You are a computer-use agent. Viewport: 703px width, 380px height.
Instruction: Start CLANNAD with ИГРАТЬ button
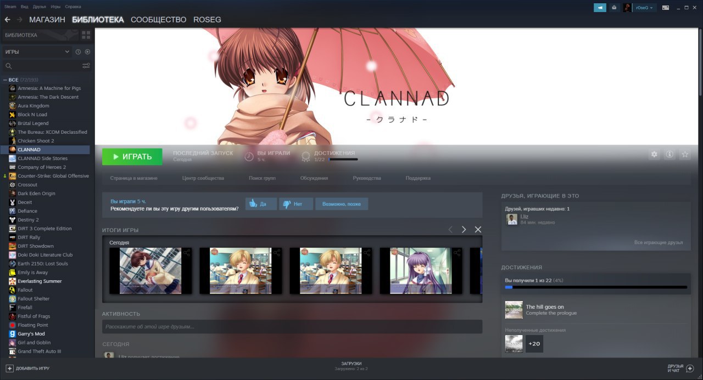[132, 157]
